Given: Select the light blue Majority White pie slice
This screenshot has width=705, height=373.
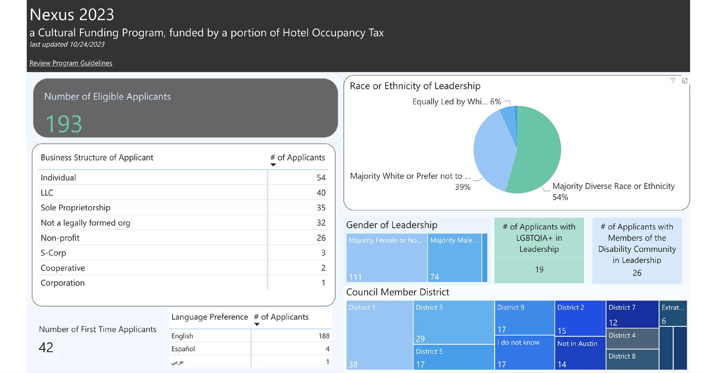Looking at the screenshot, I should coord(493,152).
